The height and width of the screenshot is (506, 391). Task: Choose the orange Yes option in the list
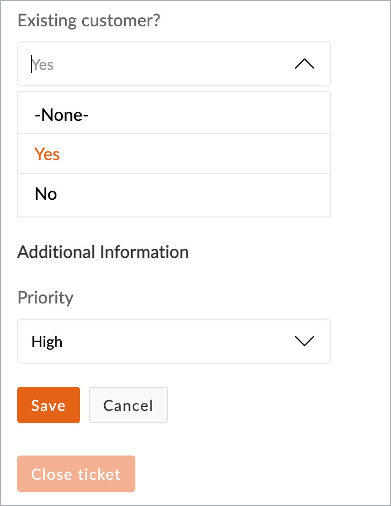(x=47, y=154)
